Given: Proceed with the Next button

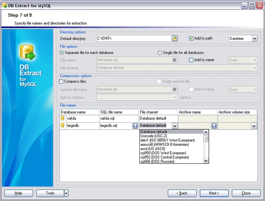Looking at the screenshot, I should [x=214, y=193].
